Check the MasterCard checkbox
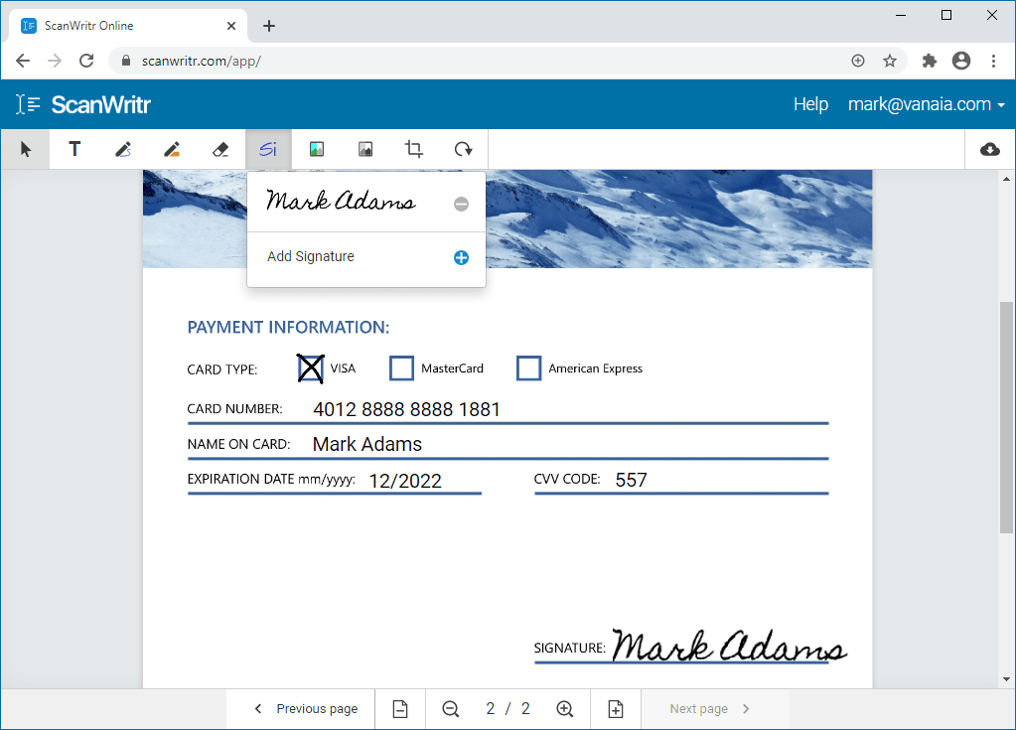The image size is (1016, 730). [401, 368]
